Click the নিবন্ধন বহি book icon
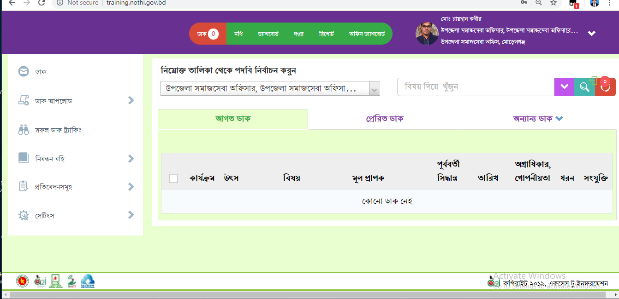This screenshot has height=299, width=619. (x=24, y=158)
